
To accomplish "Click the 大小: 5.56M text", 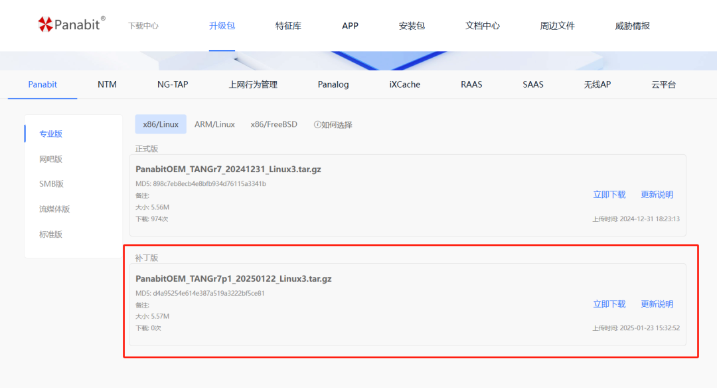I will pos(152,207).
